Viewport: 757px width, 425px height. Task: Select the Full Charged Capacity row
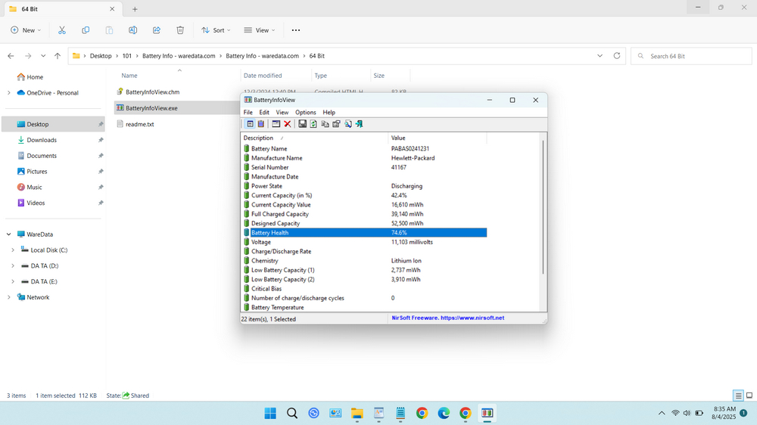tap(364, 214)
